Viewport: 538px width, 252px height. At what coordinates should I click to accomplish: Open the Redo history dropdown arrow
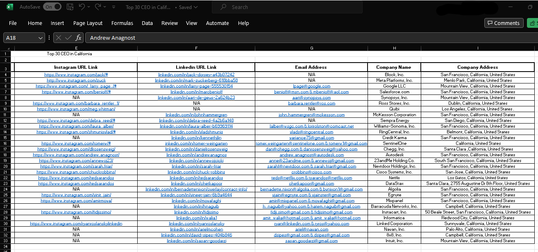(105, 7)
